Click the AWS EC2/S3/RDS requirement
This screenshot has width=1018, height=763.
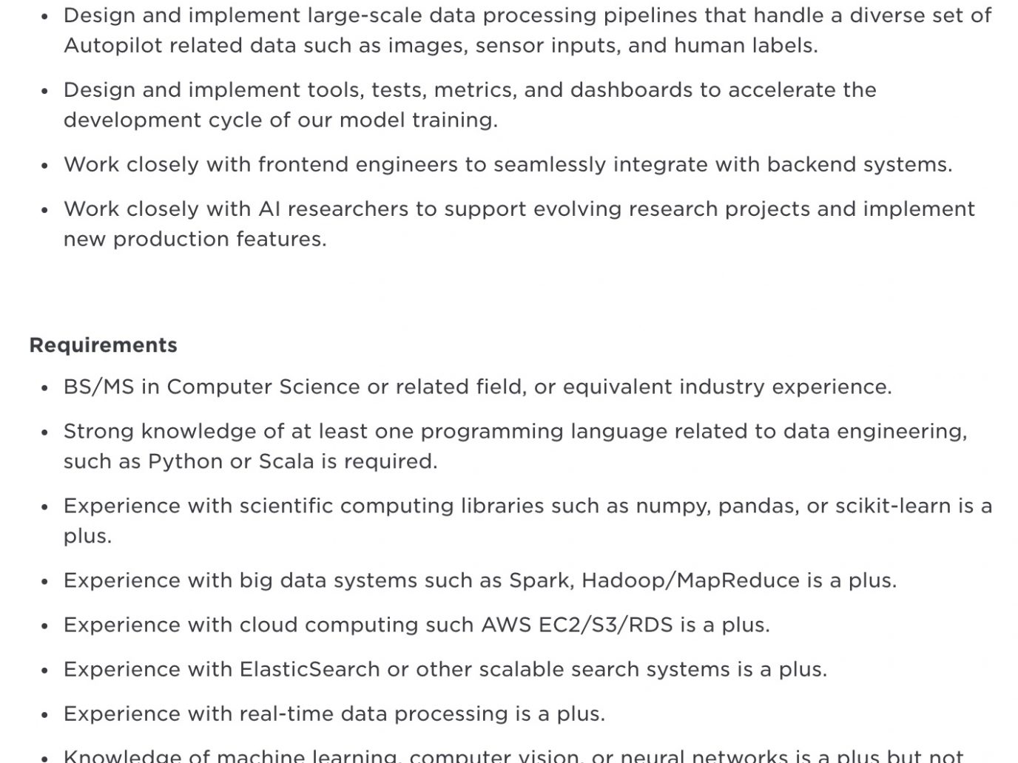tap(417, 625)
